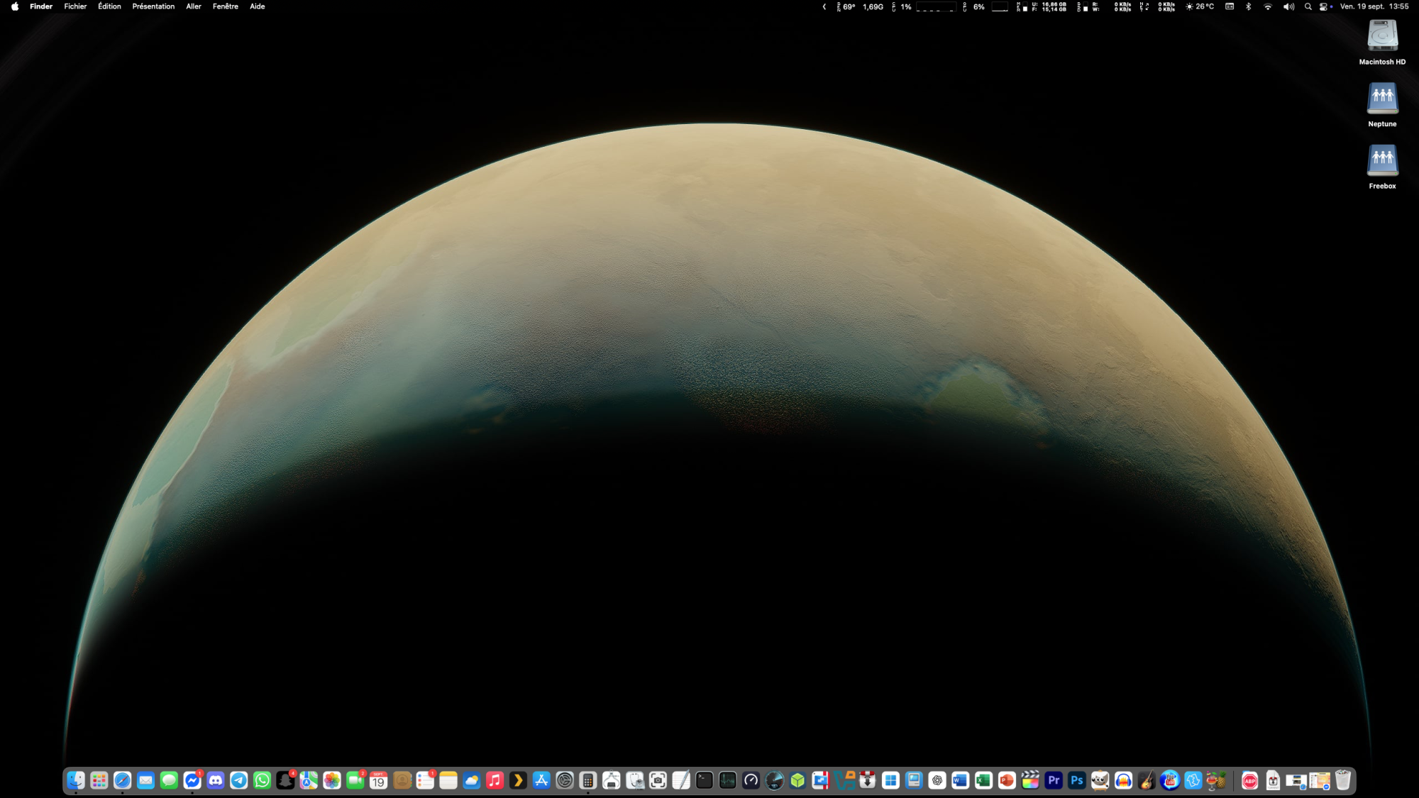This screenshot has width=1419, height=798.
Task: Open the sound volume menu bar control
Action: pyautogui.click(x=1288, y=6)
